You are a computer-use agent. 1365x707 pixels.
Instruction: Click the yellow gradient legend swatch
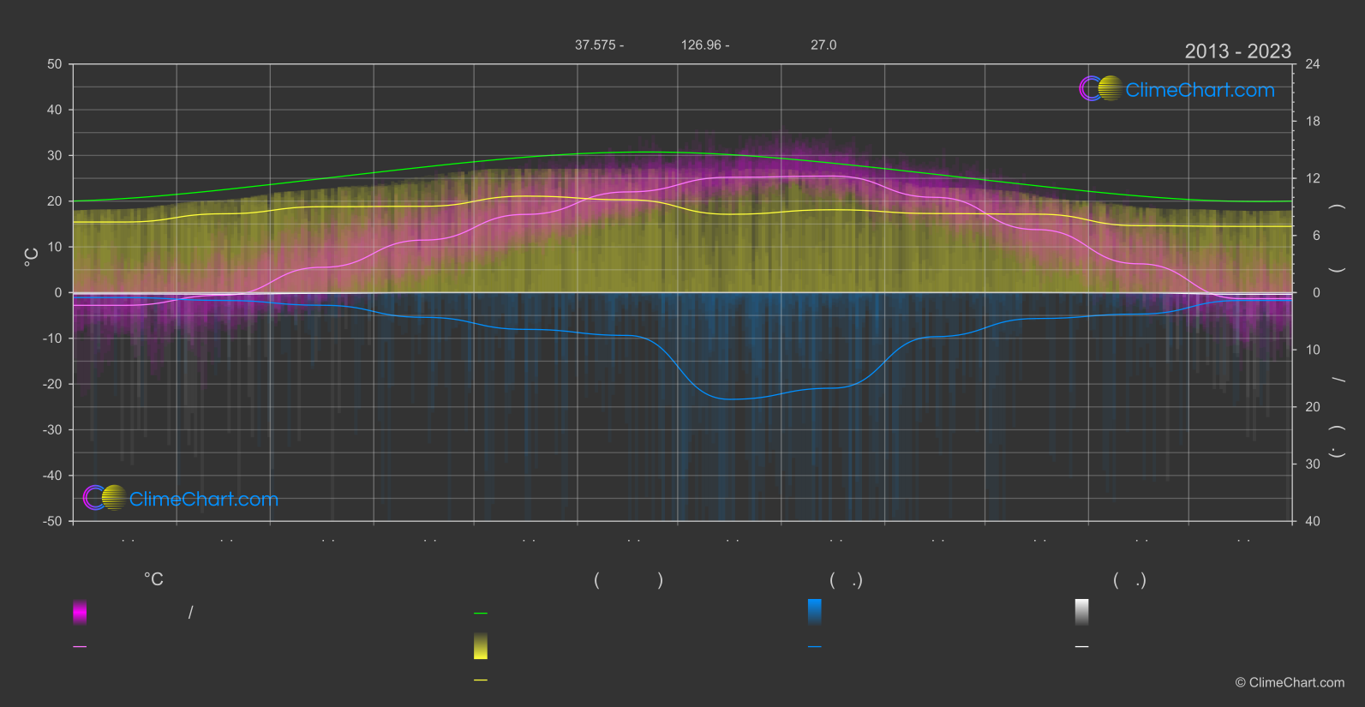tap(481, 646)
